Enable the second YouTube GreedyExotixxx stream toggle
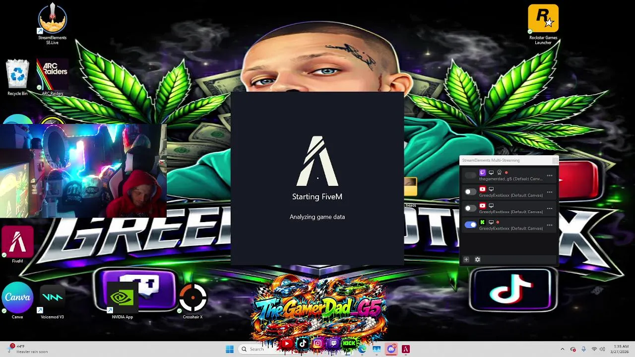This screenshot has width=635, height=357. (x=470, y=208)
